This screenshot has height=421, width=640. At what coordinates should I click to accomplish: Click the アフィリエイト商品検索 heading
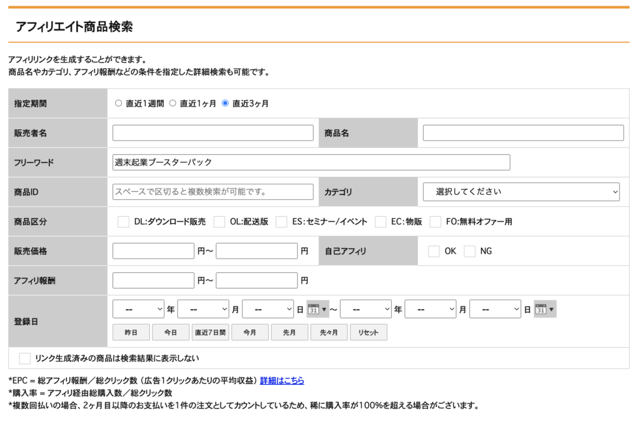[74, 27]
